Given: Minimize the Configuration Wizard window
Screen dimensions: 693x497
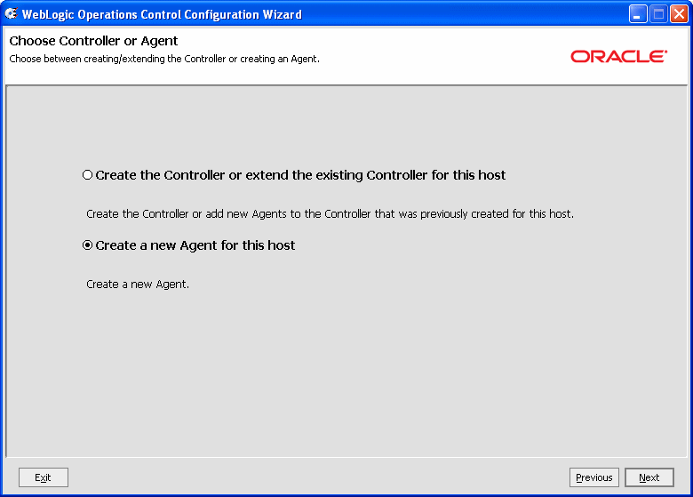Looking at the screenshot, I should coord(638,14).
